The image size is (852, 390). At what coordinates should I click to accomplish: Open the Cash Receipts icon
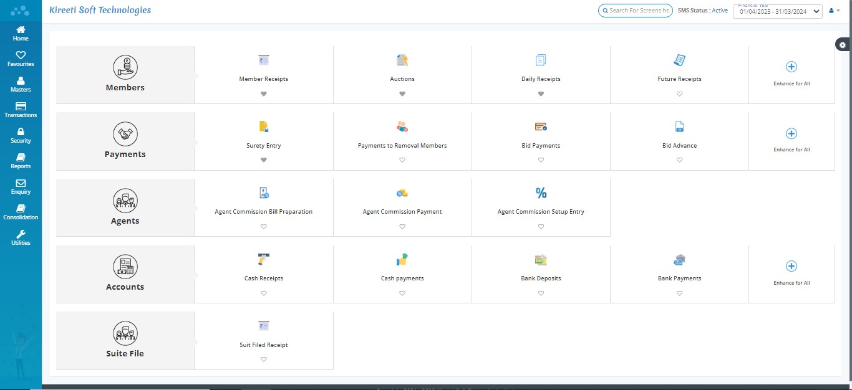coord(263,260)
